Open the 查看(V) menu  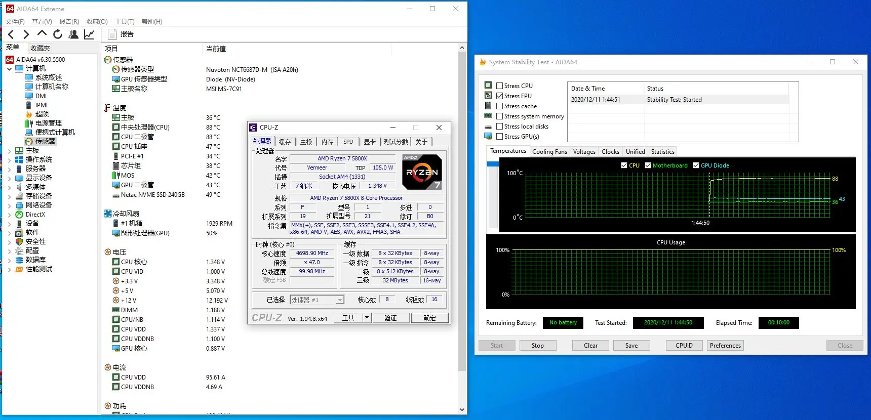[x=42, y=21]
